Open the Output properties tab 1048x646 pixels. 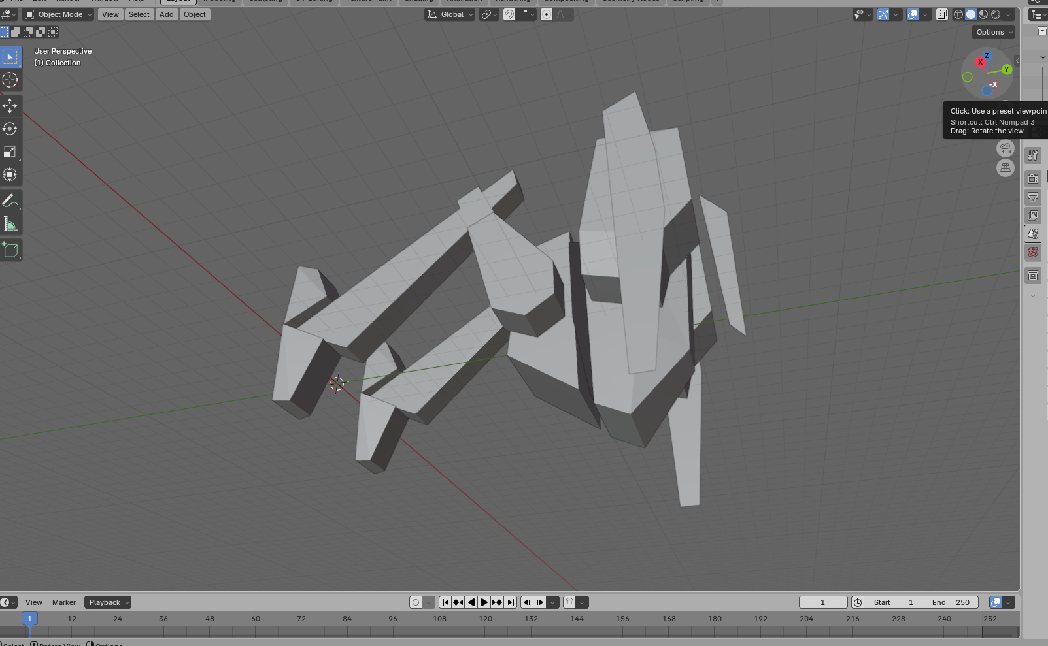(x=1033, y=197)
